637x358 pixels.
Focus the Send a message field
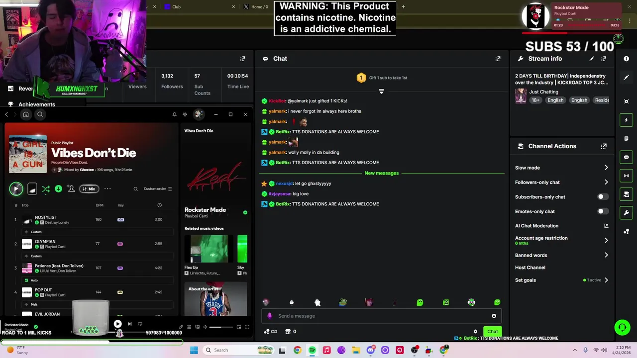click(x=382, y=316)
